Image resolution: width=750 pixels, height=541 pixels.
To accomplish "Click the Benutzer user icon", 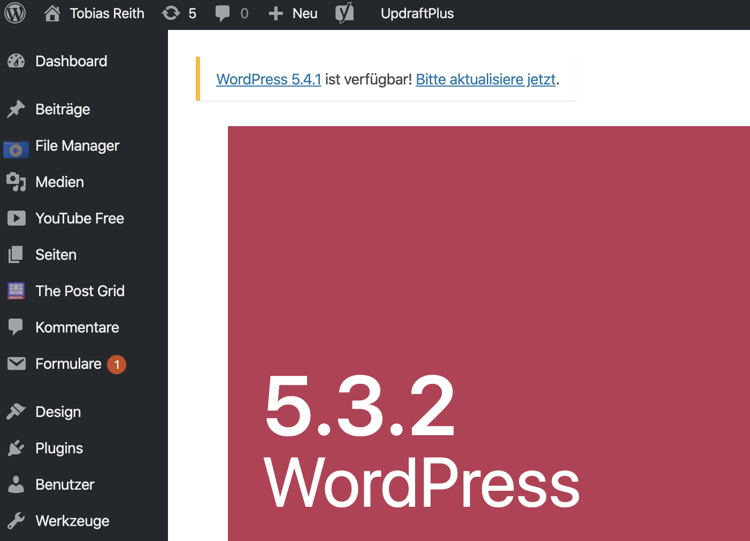I will (16, 484).
